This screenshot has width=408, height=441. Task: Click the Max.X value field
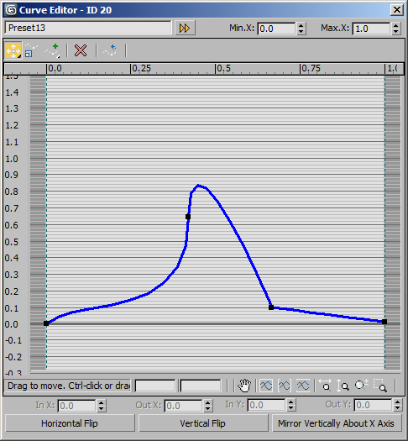(x=371, y=29)
